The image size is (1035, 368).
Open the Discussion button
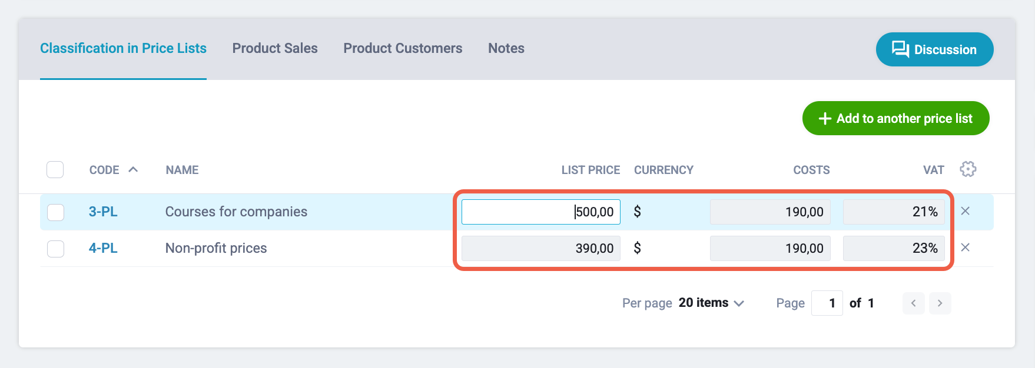[x=934, y=49]
